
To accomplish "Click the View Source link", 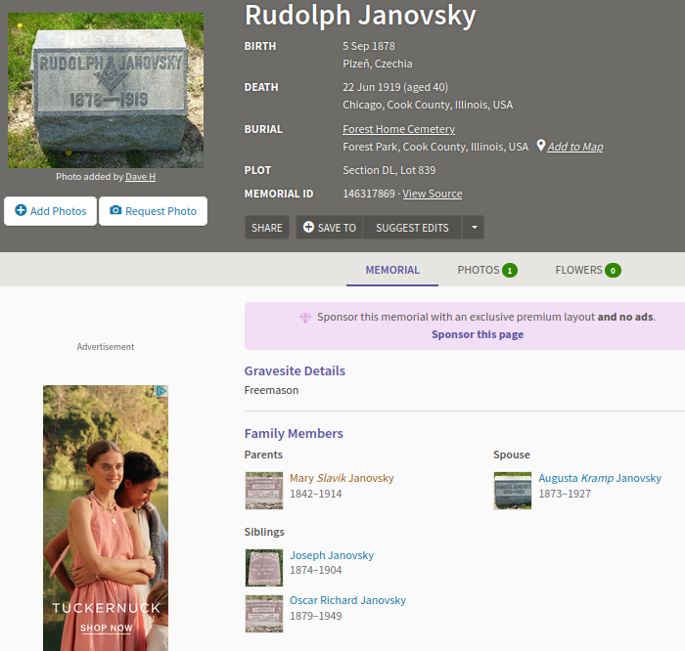I will point(432,194).
